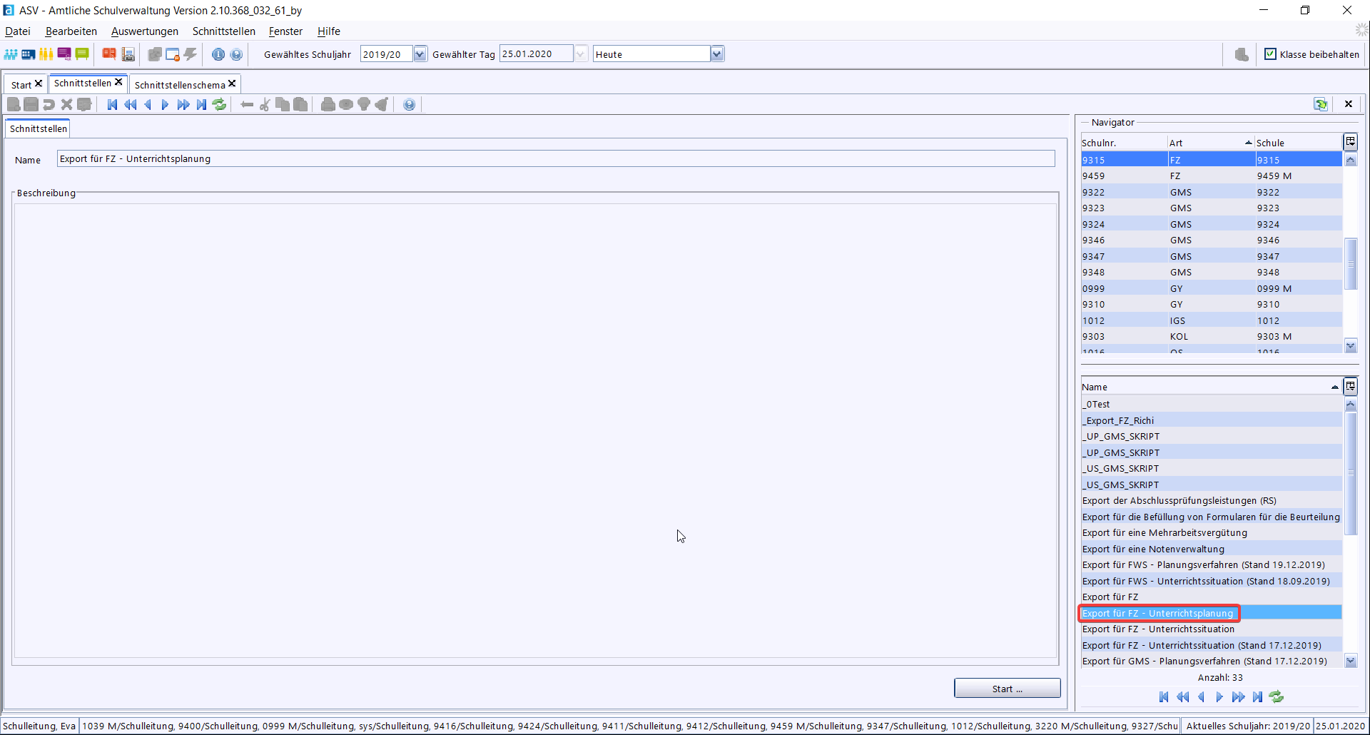The height and width of the screenshot is (735, 1370).
Task: Click the Name list vertical scrollbar thumb
Action: pos(1351,473)
